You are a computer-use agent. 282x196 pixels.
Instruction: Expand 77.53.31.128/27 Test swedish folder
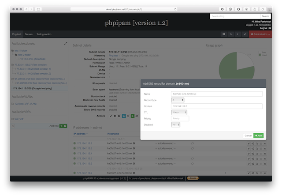point(13,65)
